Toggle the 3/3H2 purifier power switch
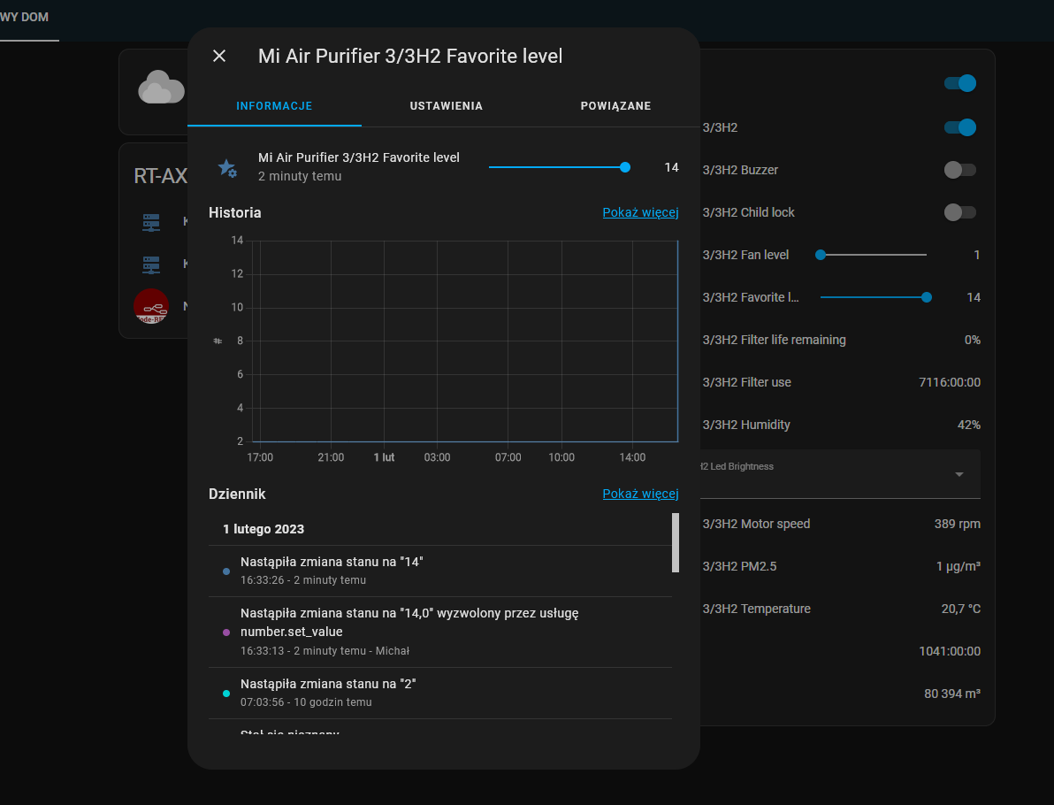The width and height of the screenshot is (1054, 805). coord(959,127)
